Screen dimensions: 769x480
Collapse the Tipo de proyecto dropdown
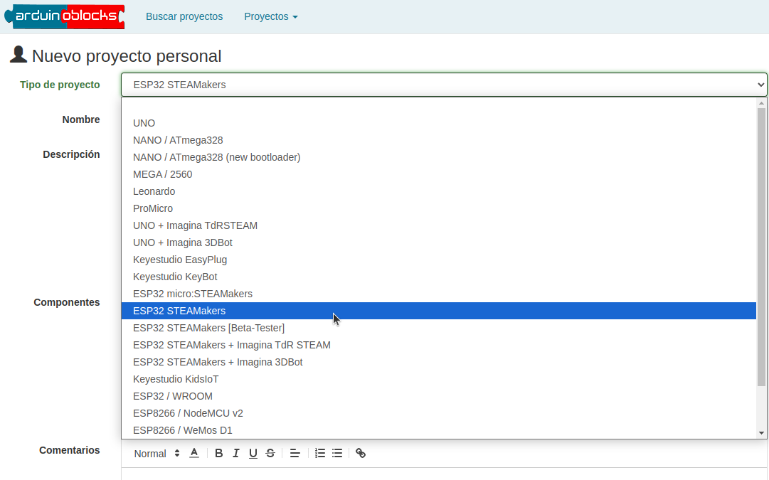coord(444,85)
